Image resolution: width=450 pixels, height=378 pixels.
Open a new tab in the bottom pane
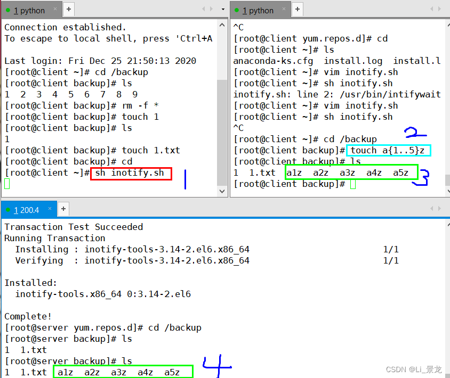click(x=63, y=209)
